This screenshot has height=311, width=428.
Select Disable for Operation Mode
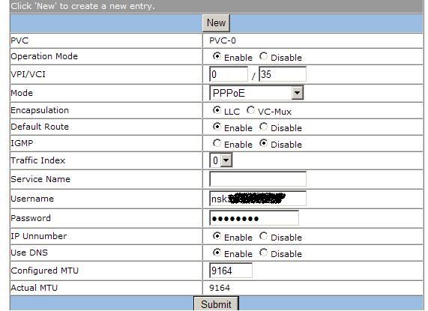click(x=263, y=56)
